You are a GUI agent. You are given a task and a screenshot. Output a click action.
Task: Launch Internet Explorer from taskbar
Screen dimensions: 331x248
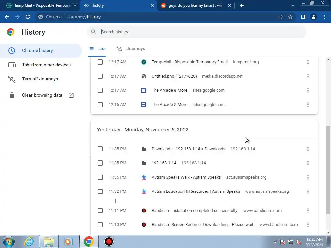pyautogui.click(x=29, y=242)
